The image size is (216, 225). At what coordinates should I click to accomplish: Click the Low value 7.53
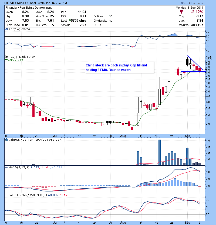tap(25, 21)
